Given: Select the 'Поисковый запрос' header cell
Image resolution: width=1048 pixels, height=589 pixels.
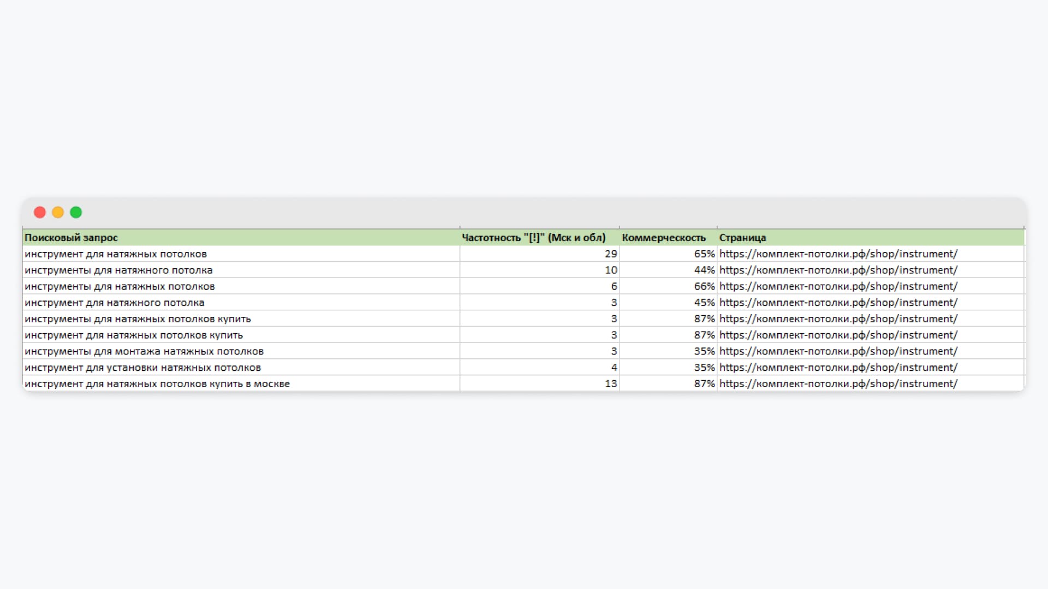Looking at the screenshot, I should (x=241, y=238).
